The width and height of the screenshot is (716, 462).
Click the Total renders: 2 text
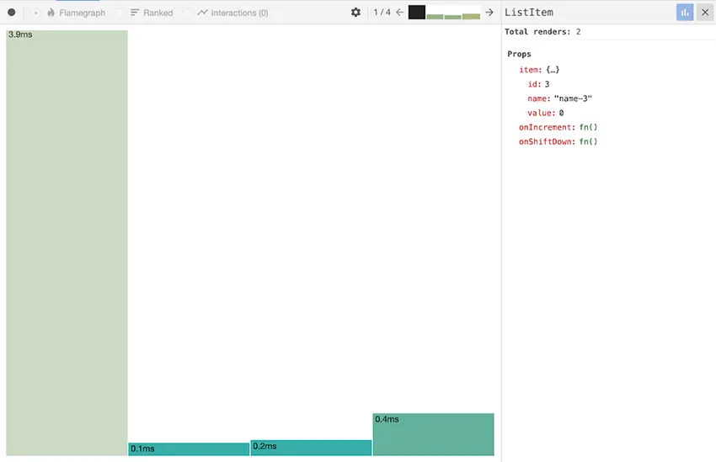tap(542, 31)
